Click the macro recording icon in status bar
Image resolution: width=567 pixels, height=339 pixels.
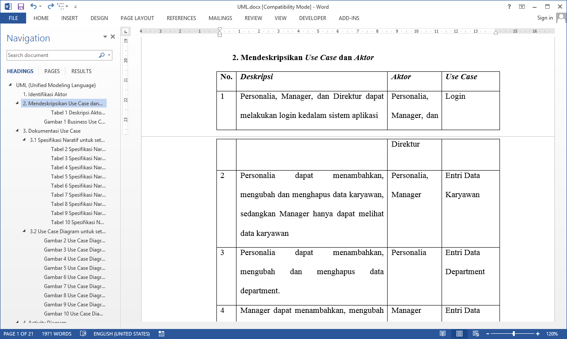point(162,334)
